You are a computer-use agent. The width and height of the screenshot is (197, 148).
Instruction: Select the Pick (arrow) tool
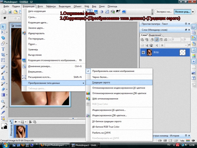[x=3, y=27]
